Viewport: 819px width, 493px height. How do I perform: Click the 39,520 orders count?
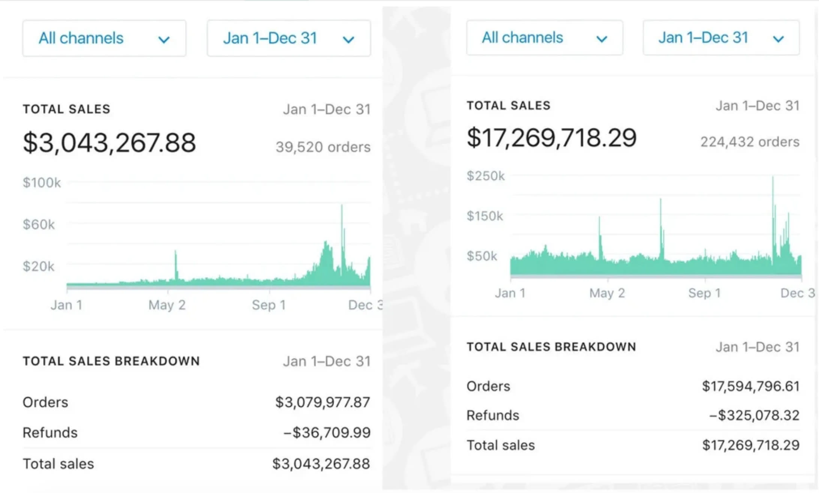pos(323,147)
